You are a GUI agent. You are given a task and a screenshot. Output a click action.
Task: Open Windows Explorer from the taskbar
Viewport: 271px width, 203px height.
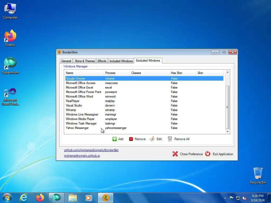(73, 198)
